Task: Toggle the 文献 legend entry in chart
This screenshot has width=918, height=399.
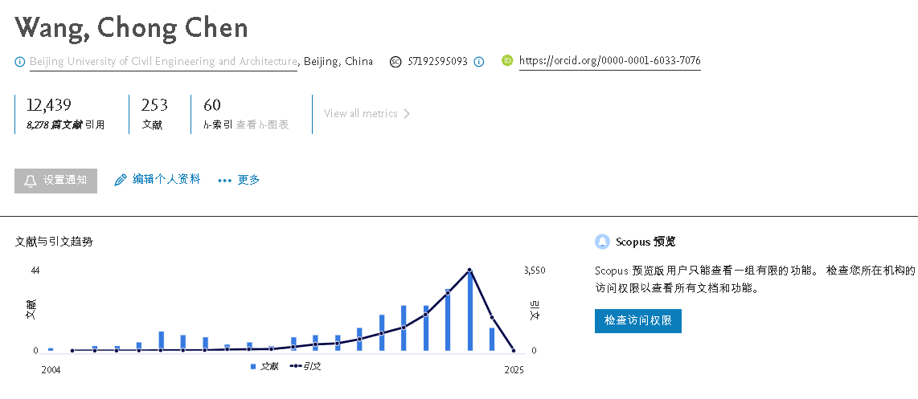Action: click(264, 366)
